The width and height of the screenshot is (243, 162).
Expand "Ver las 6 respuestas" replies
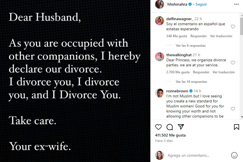[190, 46]
